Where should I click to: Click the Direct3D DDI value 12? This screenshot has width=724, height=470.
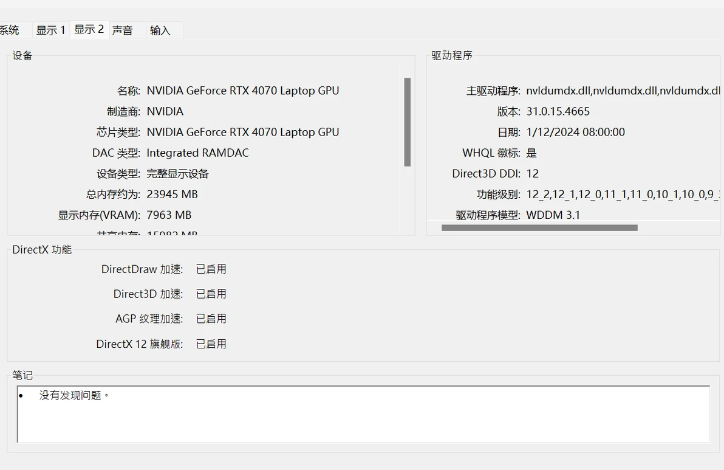tap(533, 174)
